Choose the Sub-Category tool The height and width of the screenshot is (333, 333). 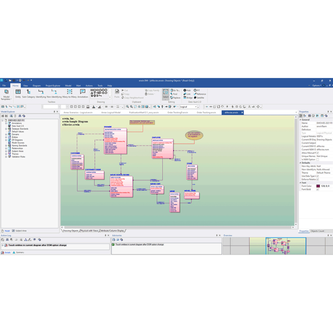click(29, 93)
